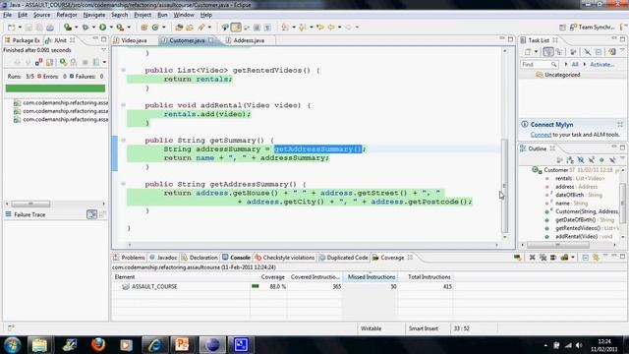
Task: Sort by Missed Instructions column header
Action: pyautogui.click(x=372, y=277)
